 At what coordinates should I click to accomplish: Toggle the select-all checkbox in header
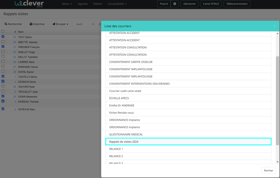(3, 31)
